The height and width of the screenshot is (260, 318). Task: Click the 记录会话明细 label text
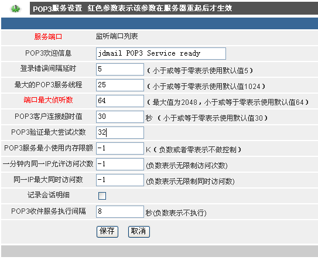pyautogui.click(x=49, y=195)
